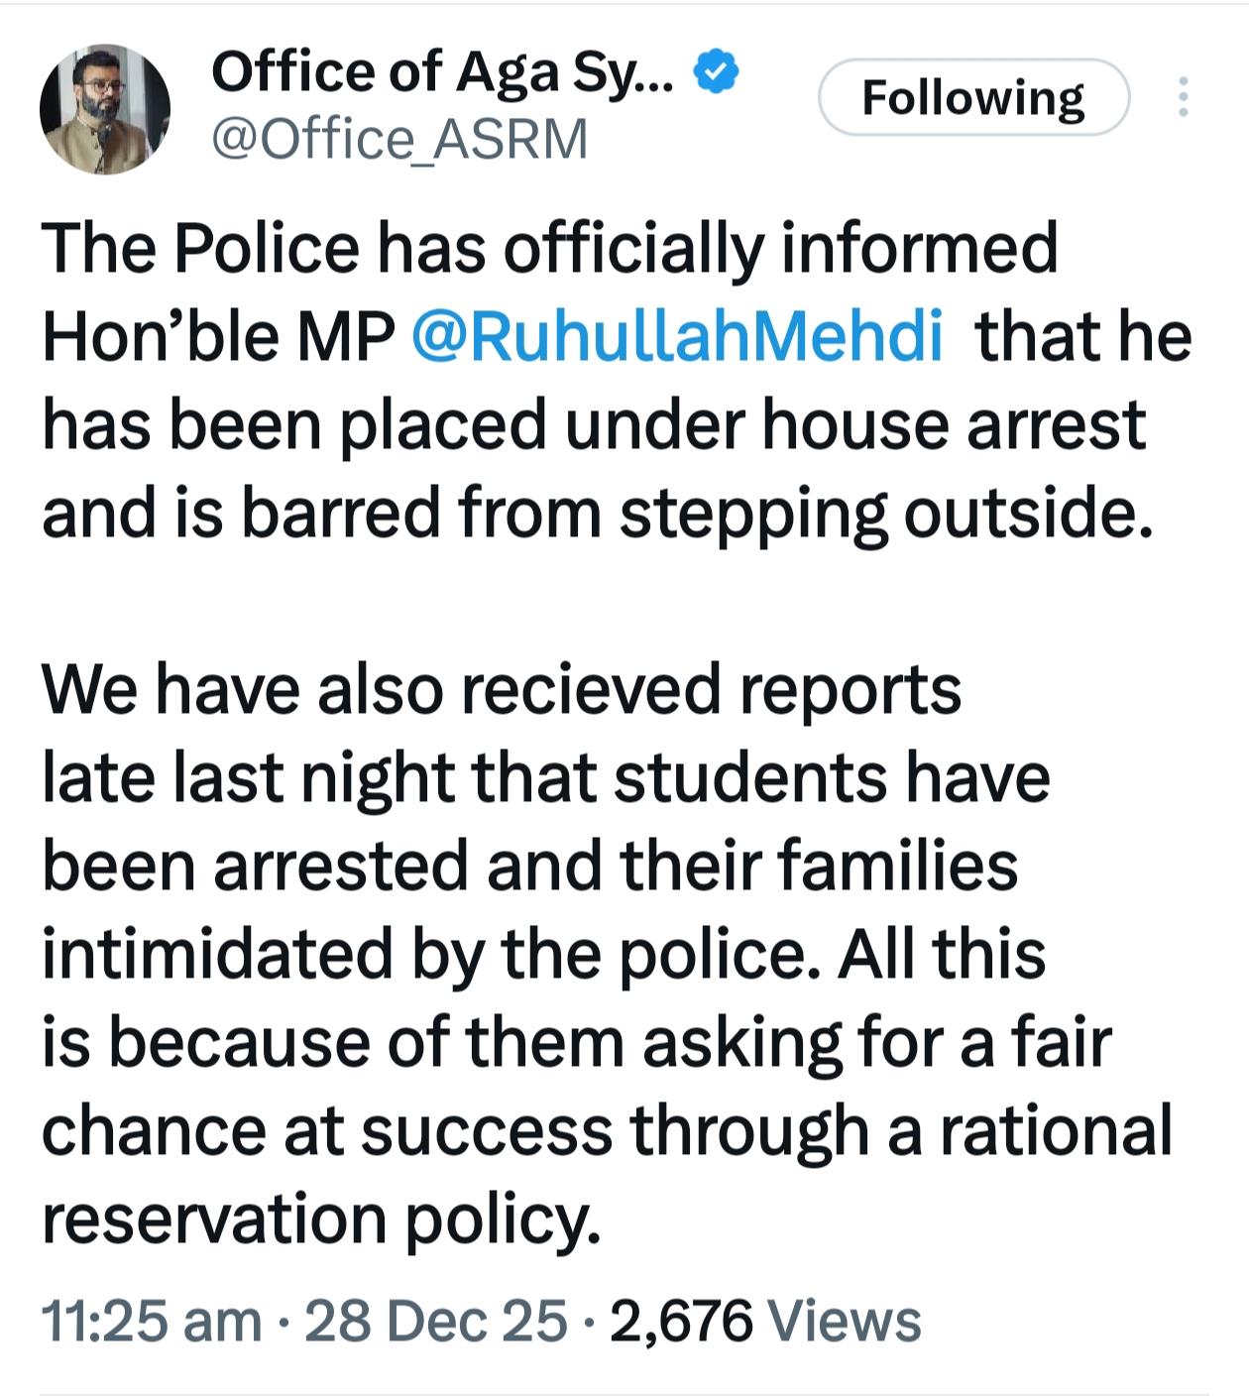1249x1396 pixels.
Task: Click the 28 Dec 25 date
Action: click(x=435, y=1322)
